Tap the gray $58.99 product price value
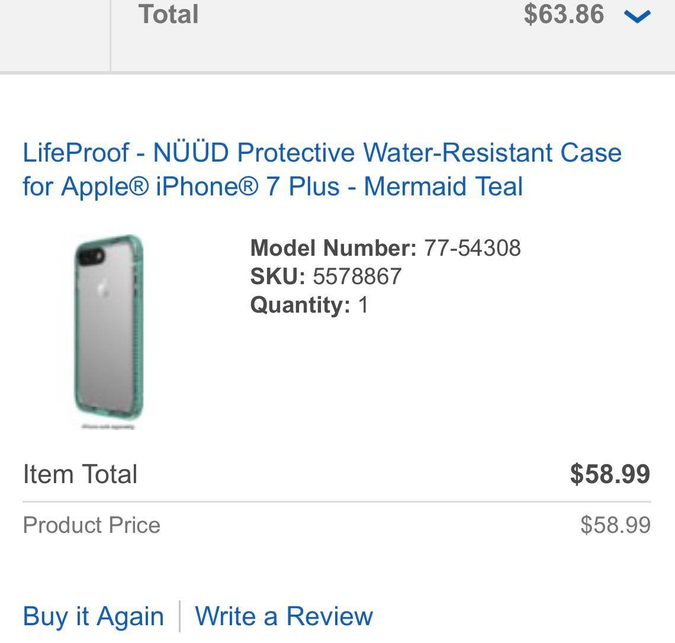The height and width of the screenshot is (643, 675). pos(615,525)
